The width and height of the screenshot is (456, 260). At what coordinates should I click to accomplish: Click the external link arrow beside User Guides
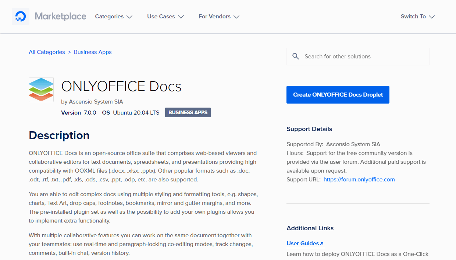point(322,243)
